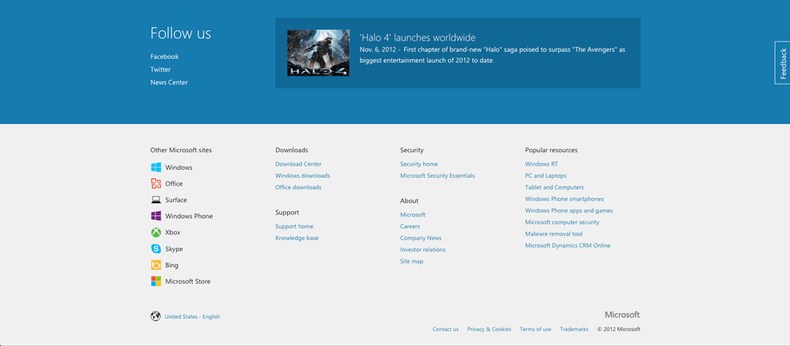Select Tablet and Computers link
This screenshot has height=346, width=790.
point(554,187)
